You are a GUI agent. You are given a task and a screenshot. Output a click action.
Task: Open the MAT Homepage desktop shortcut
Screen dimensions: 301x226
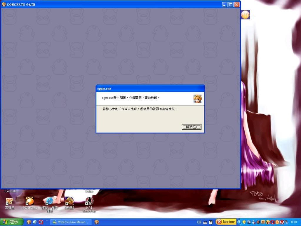[x=89, y=201]
